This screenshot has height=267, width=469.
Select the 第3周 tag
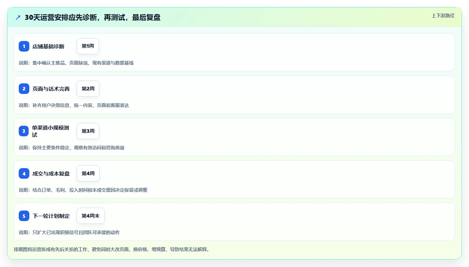[x=88, y=131]
